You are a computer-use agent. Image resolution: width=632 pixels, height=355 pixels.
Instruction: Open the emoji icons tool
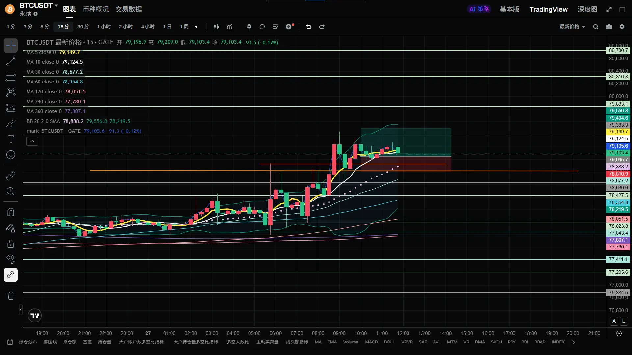(x=11, y=155)
